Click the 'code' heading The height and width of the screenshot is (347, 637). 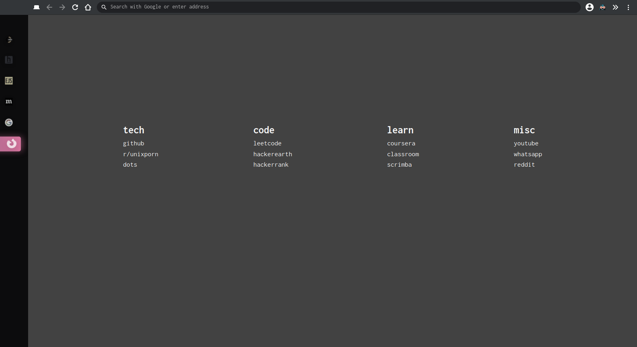click(x=264, y=130)
